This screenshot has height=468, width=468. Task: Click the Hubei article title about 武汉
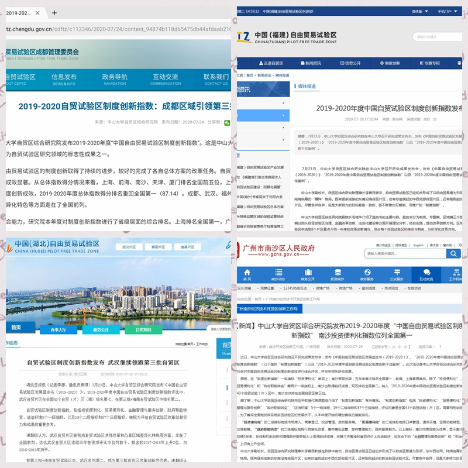click(104, 362)
